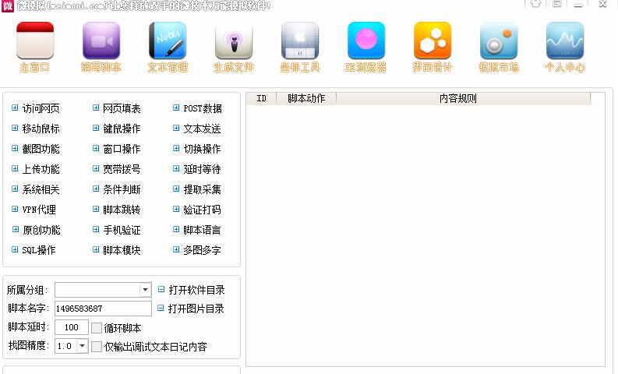This screenshot has width=618, height=374.
Task: Expand the 验证打码 category
Action: point(176,209)
